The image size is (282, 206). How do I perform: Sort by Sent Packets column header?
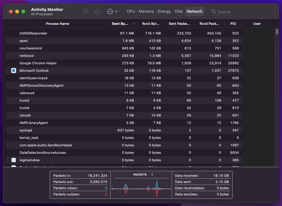[179, 24]
